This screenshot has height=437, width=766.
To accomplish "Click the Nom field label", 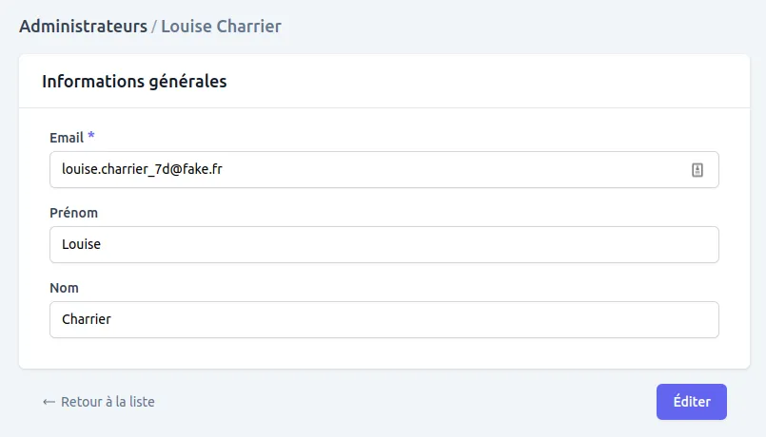I will [64, 287].
